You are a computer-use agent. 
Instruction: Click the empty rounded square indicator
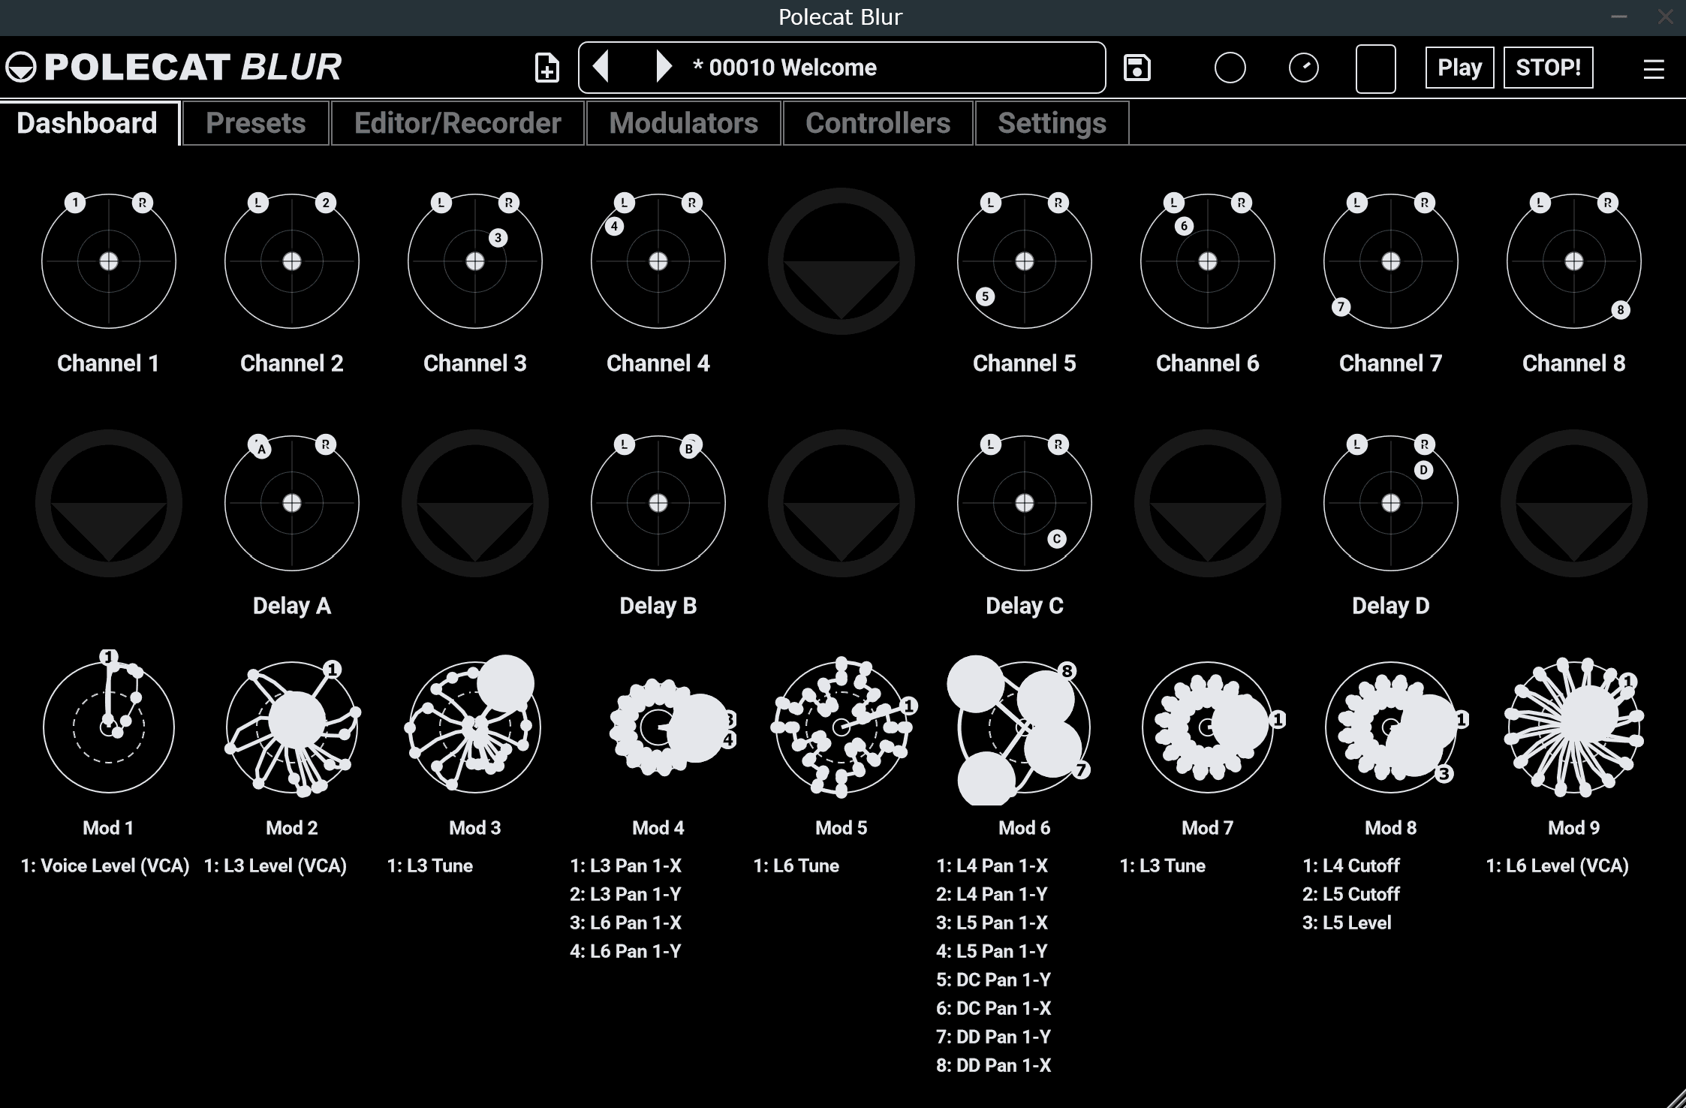pos(1375,68)
